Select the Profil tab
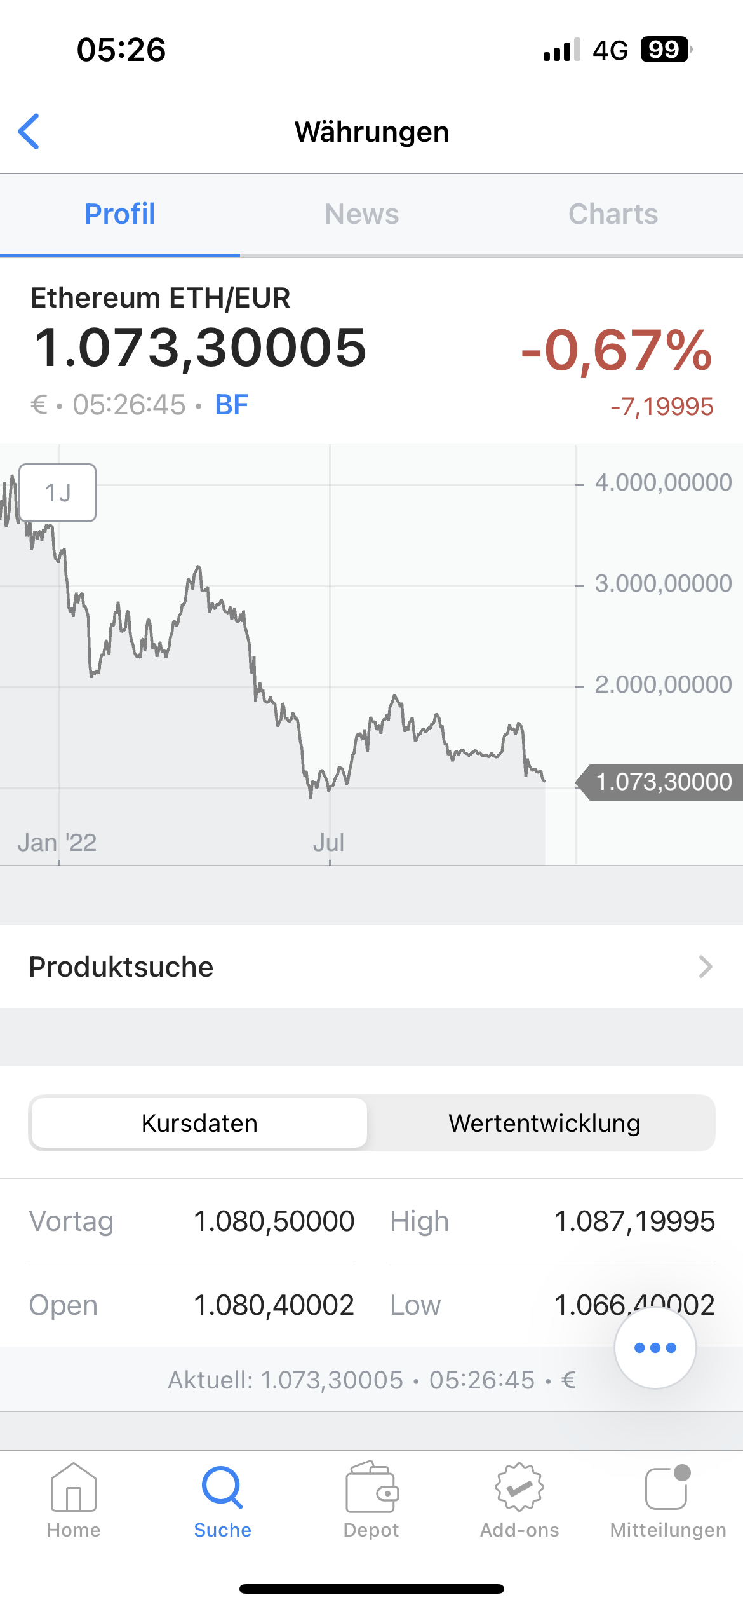The height and width of the screenshot is (1609, 743). pos(120,214)
